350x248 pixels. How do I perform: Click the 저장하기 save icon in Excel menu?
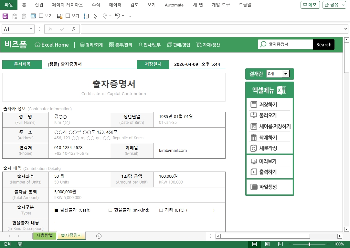[254, 104]
